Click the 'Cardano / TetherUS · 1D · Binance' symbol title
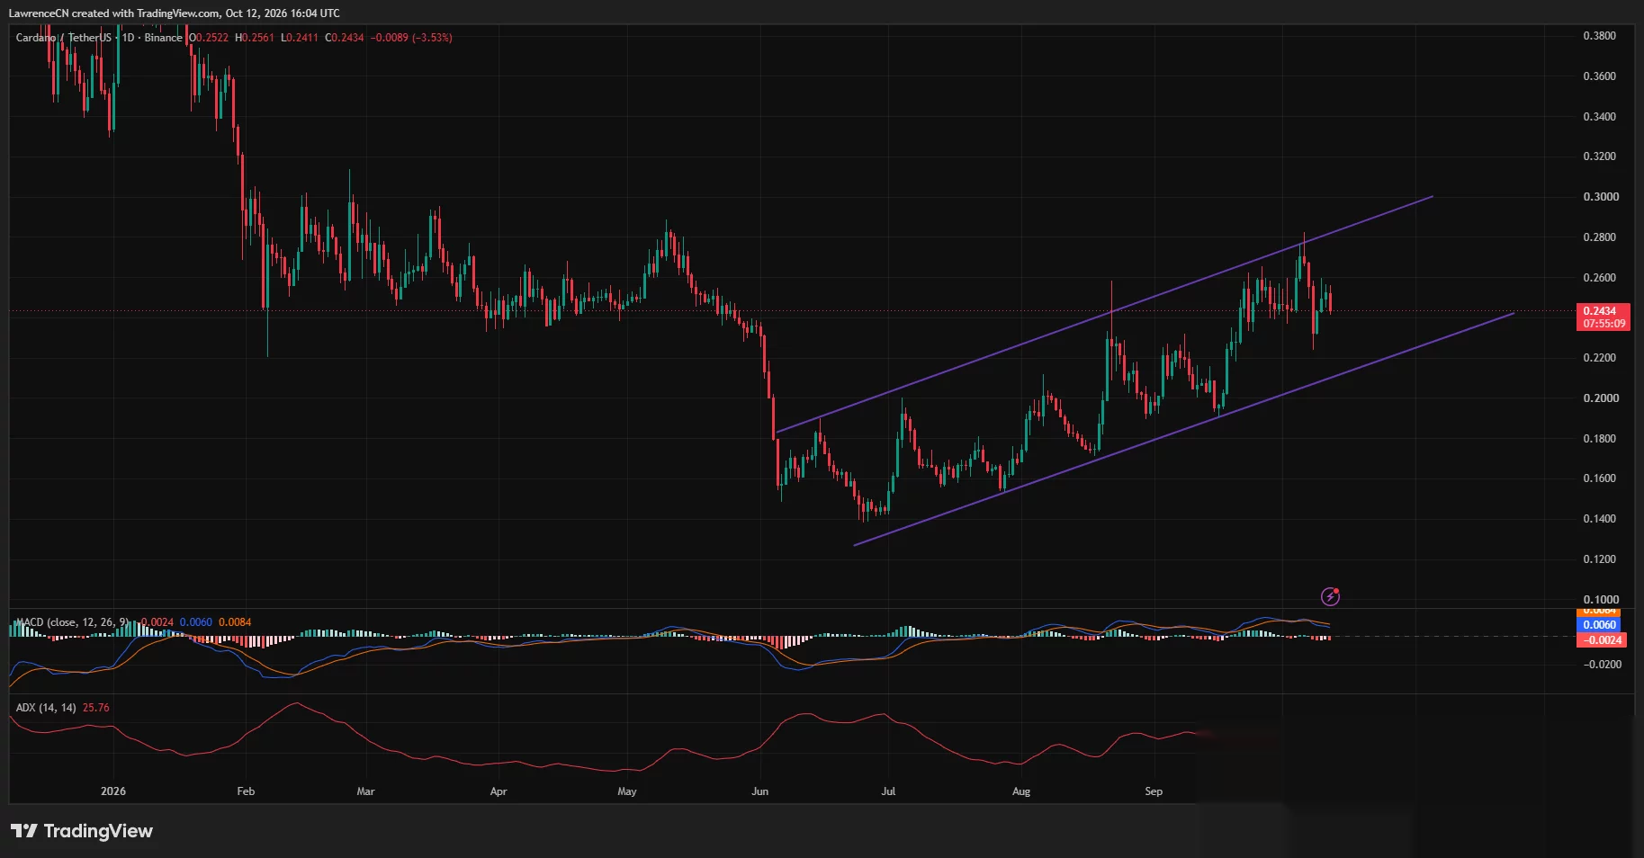Image resolution: width=1644 pixels, height=858 pixels. click(99, 38)
